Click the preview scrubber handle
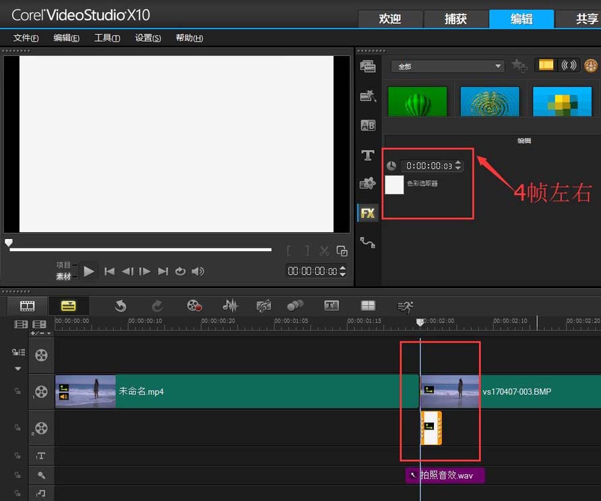The image size is (601, 501). coord(9,243)
